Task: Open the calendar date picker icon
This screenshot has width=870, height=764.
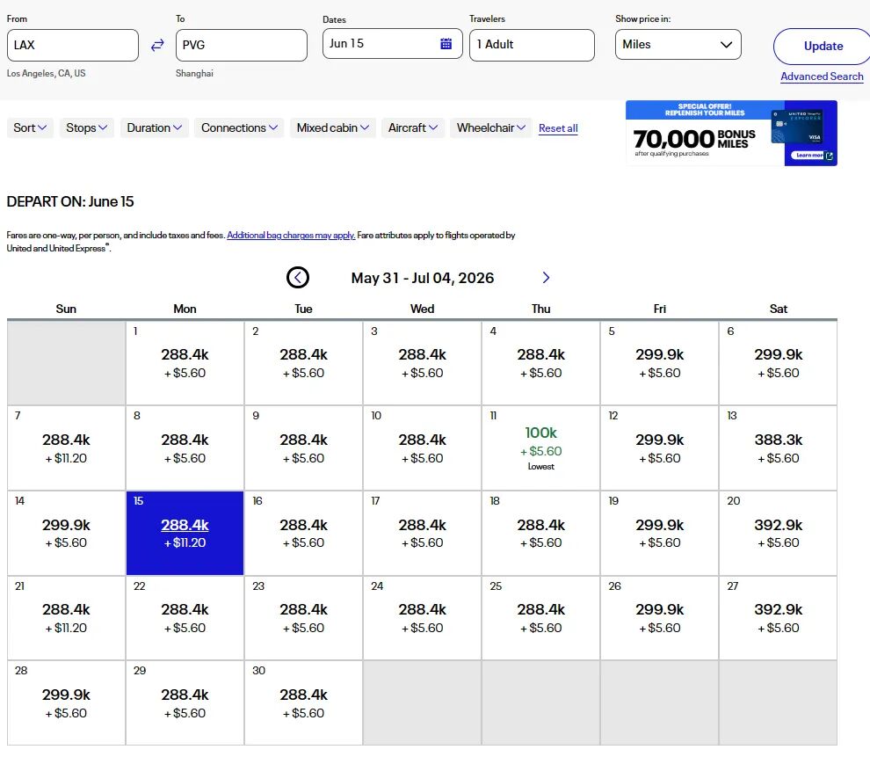Action: [x=446, y=44]
